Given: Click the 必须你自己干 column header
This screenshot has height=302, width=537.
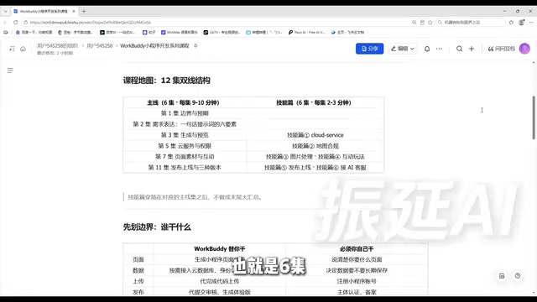Looking at the screenshot, I should (357, 249).
